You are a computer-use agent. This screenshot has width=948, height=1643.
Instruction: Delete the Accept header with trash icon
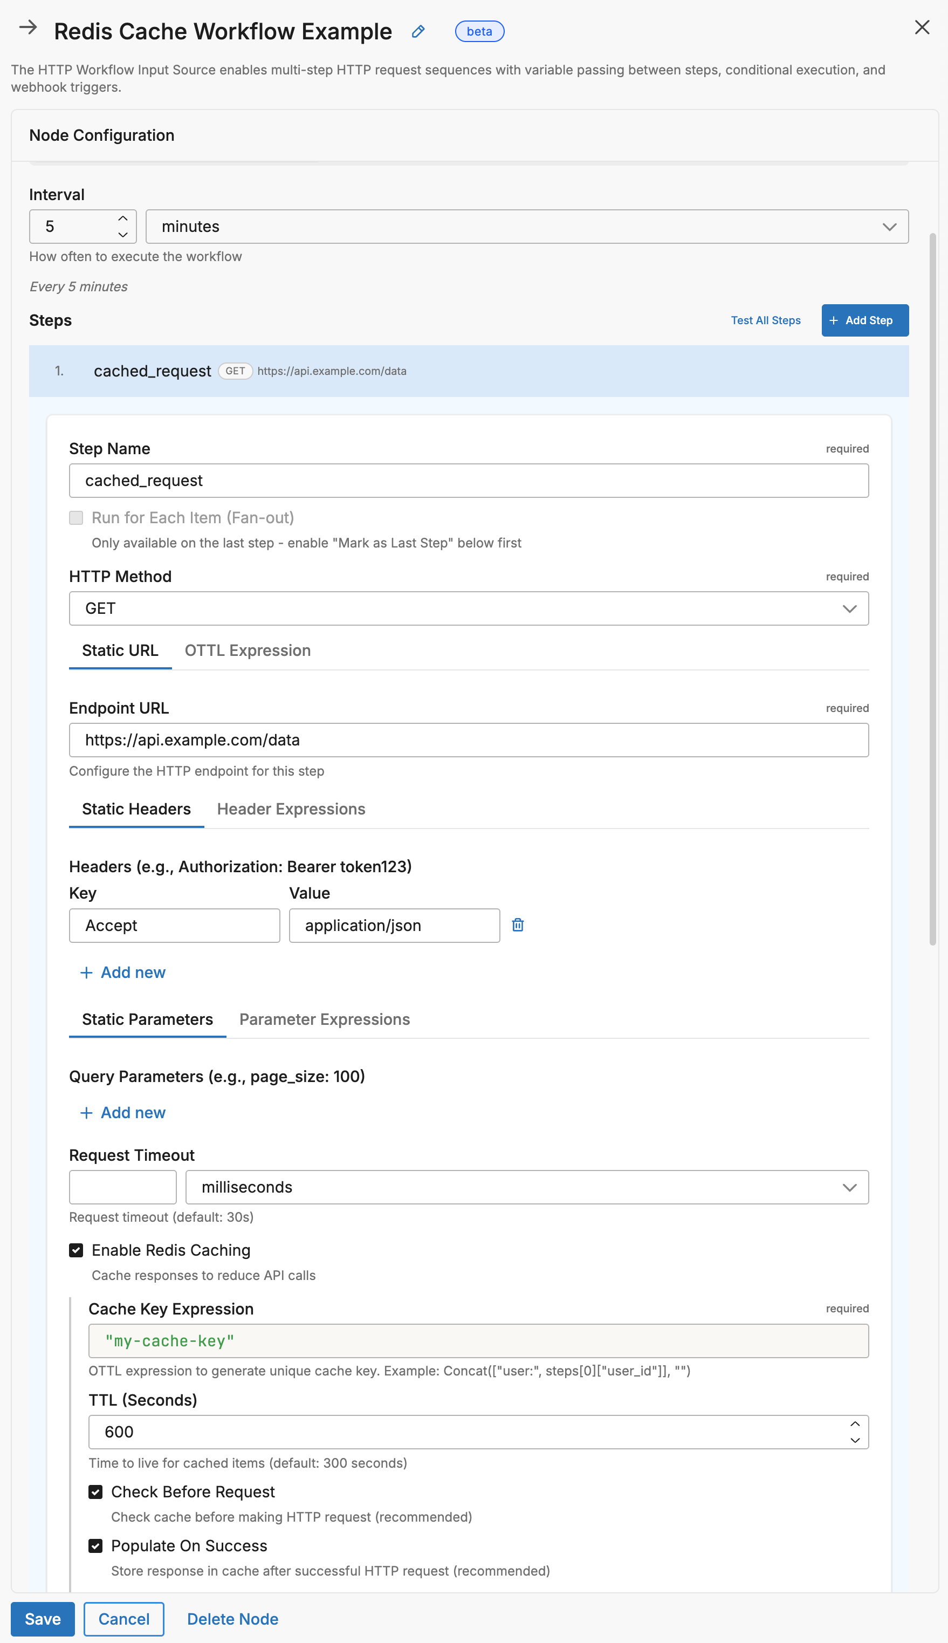pos(518,925)
